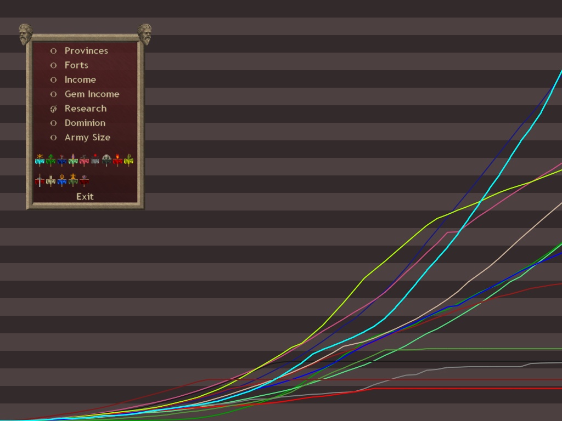Select the olive green flag with gold emblem
This screenshot has height=421, width=562.
[73, 180]
